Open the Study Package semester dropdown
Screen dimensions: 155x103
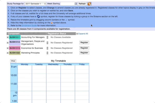[35, 4]
